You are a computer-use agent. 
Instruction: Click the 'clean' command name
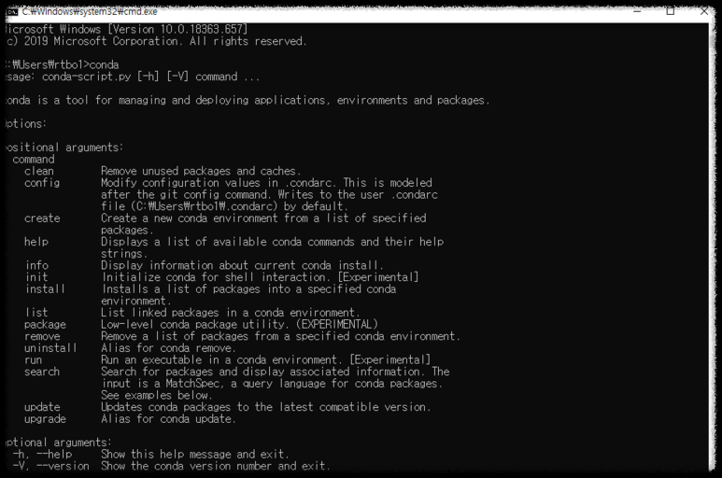click(x=39, y=171)
